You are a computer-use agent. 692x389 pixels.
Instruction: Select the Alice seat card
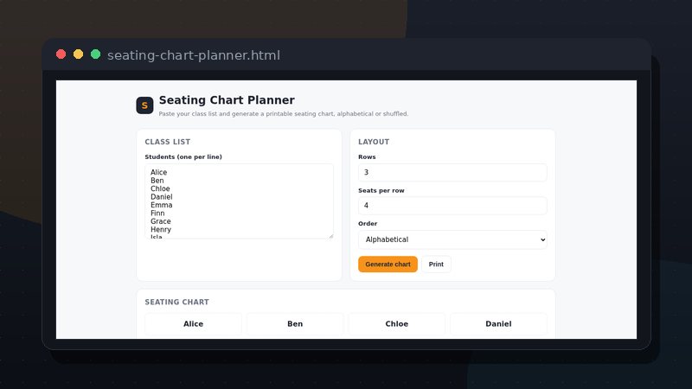pyautogui.click(x=193, y=323)
